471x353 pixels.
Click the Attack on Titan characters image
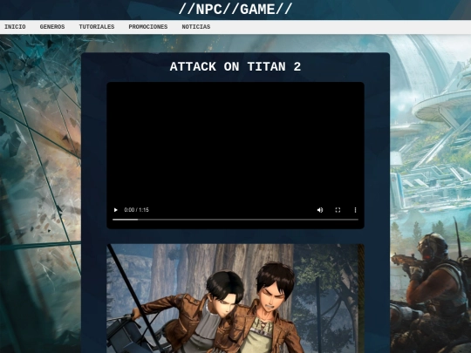point(235,298)
